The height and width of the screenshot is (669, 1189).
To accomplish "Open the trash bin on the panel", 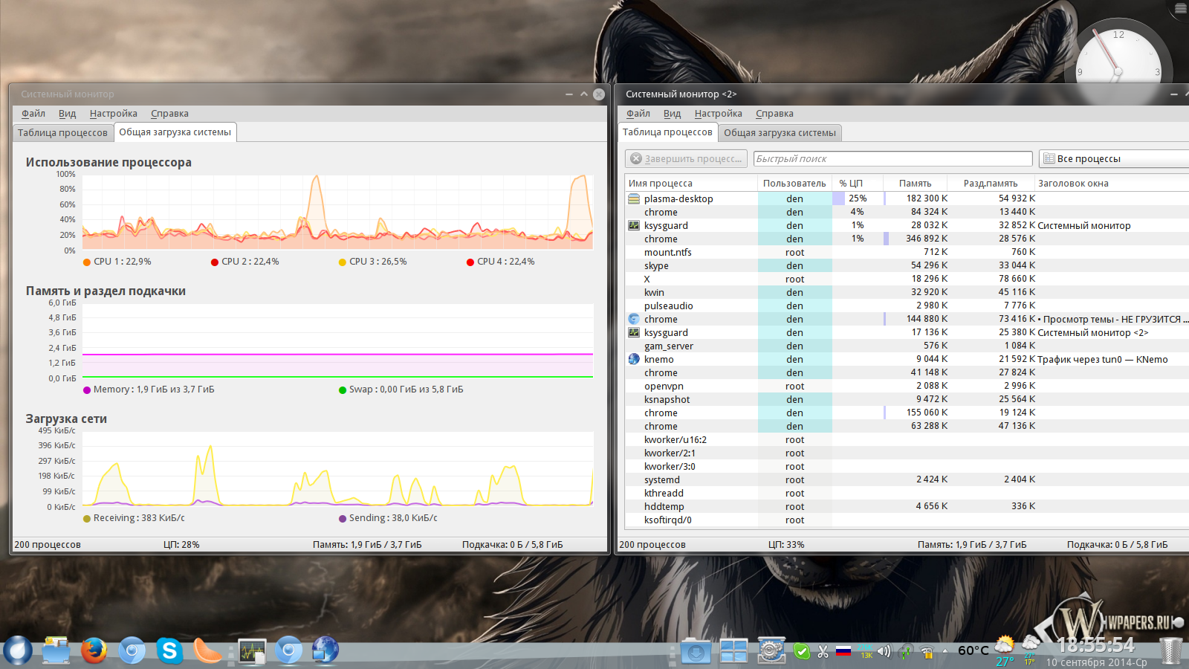I will (x=1170, y=651).
